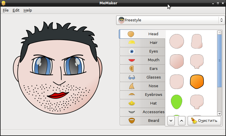This screenshot has width=226, height=136.
Task: Maximize the MeMaker window
Action: (218, 3)
